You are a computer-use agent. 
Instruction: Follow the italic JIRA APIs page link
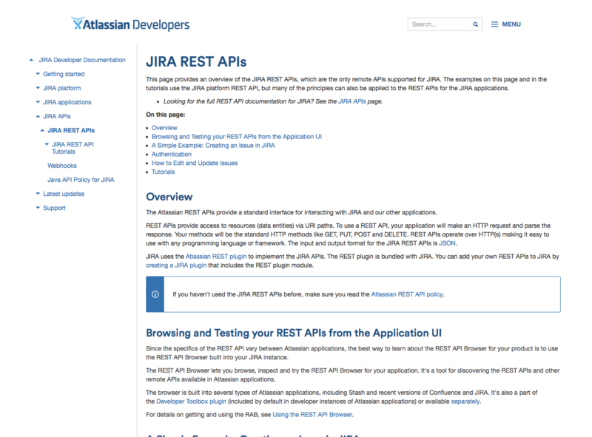(352, 101)
